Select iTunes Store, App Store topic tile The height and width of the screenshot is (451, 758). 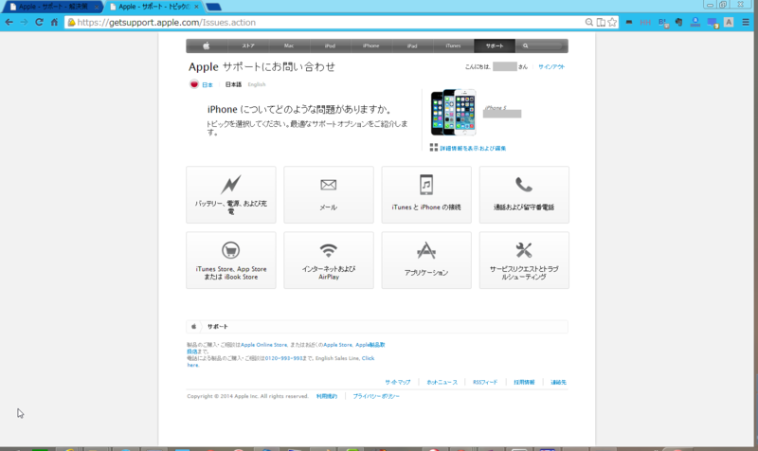pos(231,260)
